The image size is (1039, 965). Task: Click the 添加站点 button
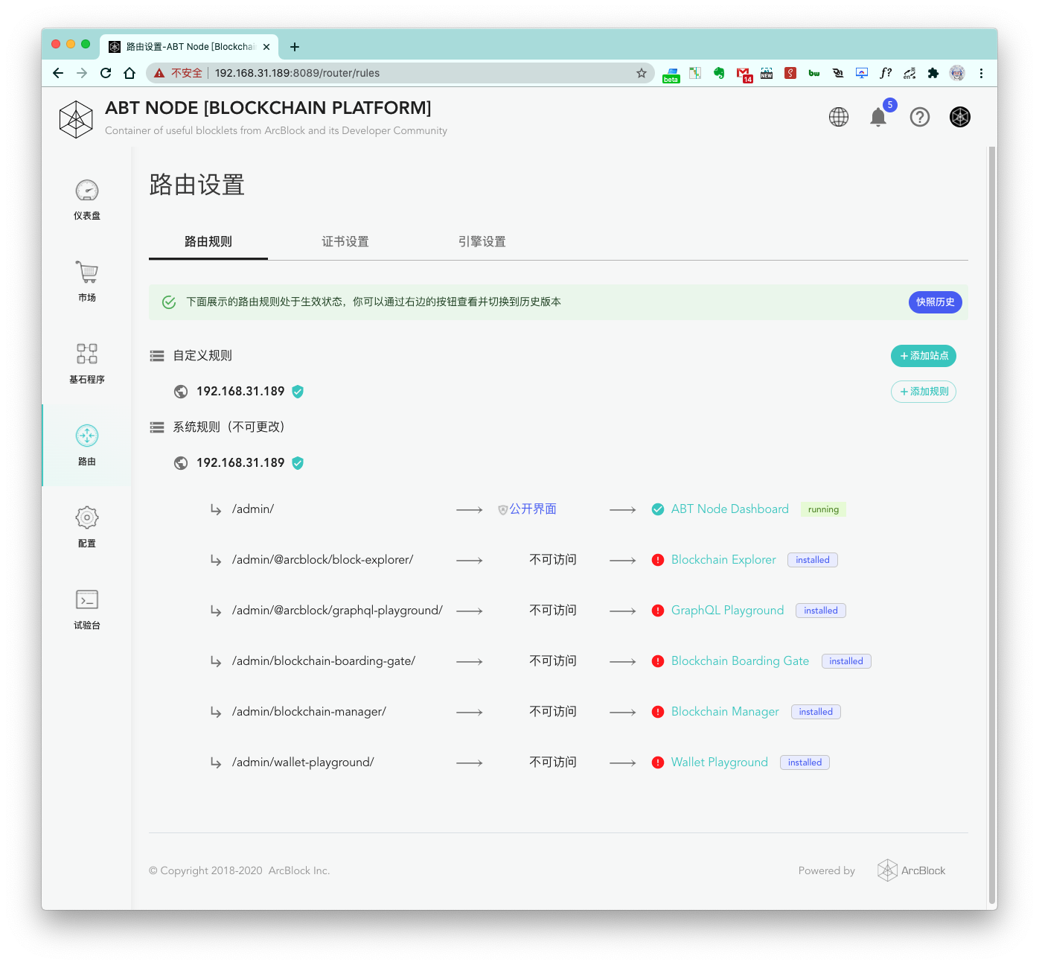pyautogui.click(x=923, y=356)
